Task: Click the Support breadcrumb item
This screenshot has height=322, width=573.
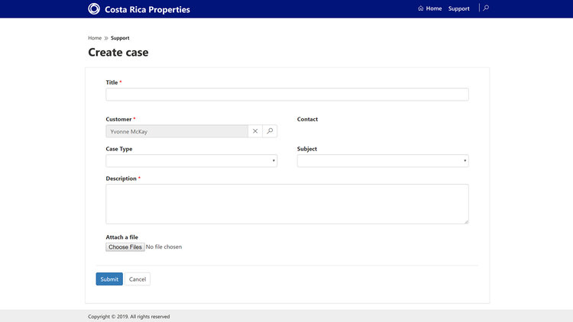Action: [120, 38]
